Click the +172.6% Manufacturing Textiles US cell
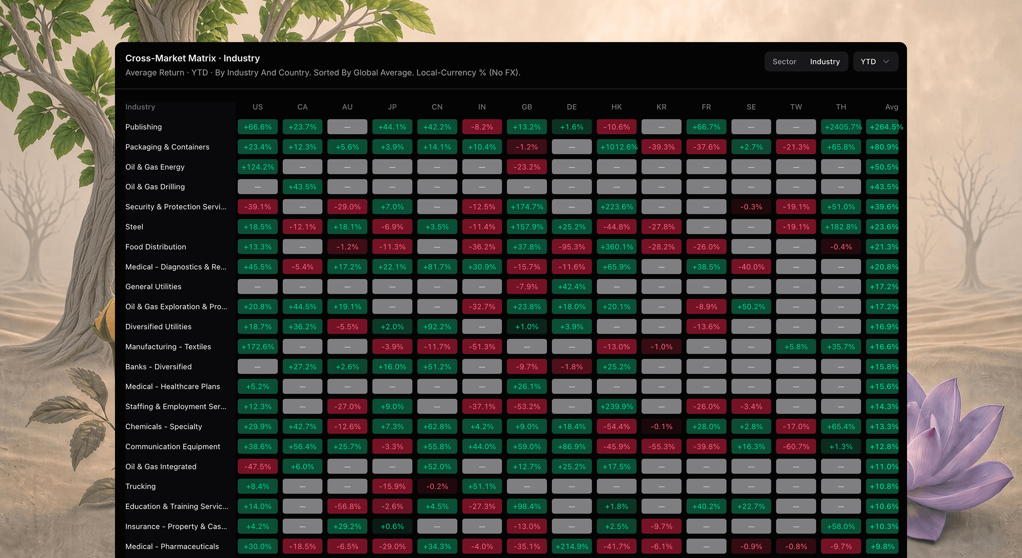 (x=257, y=347)
